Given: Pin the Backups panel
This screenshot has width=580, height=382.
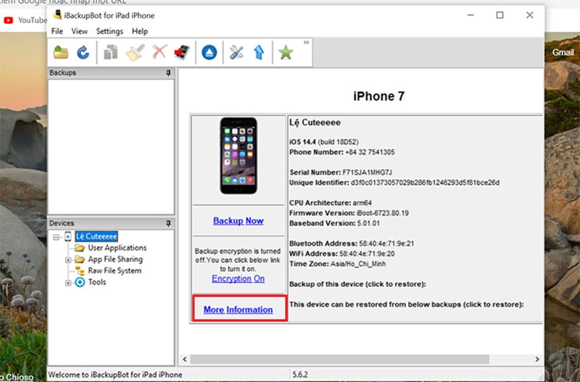Looking at the screenshot, I should tap(169, 73).
